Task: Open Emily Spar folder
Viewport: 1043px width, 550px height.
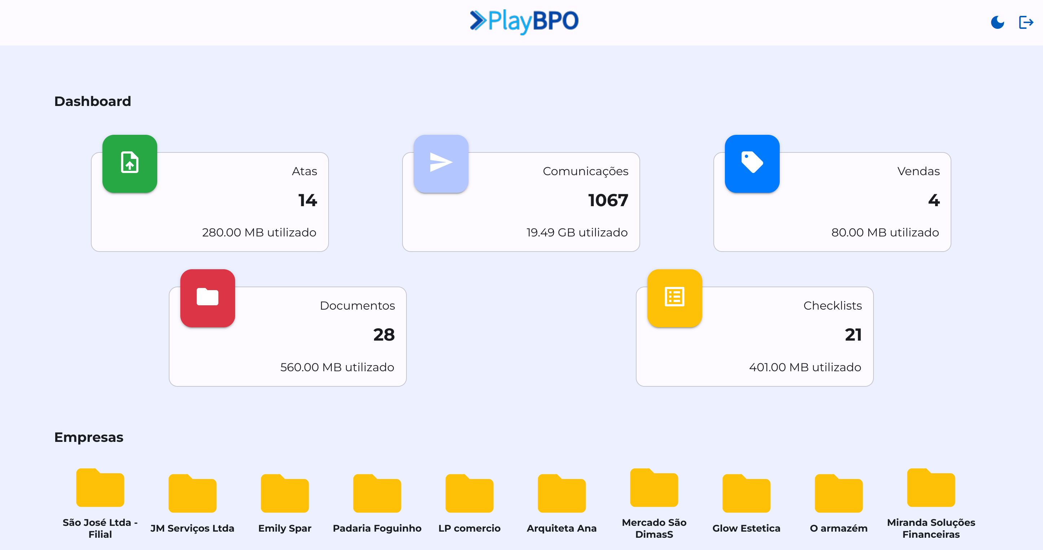Action: 285,493
